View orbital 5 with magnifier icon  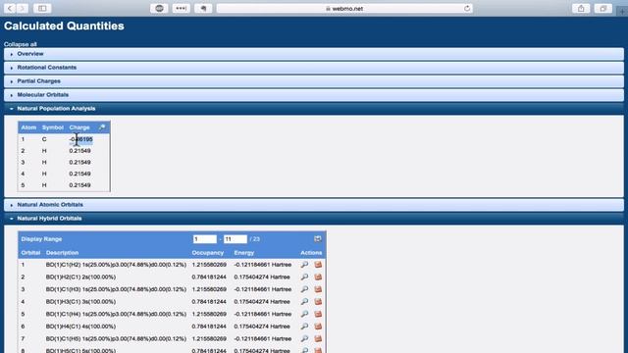[x=304, y=314]
